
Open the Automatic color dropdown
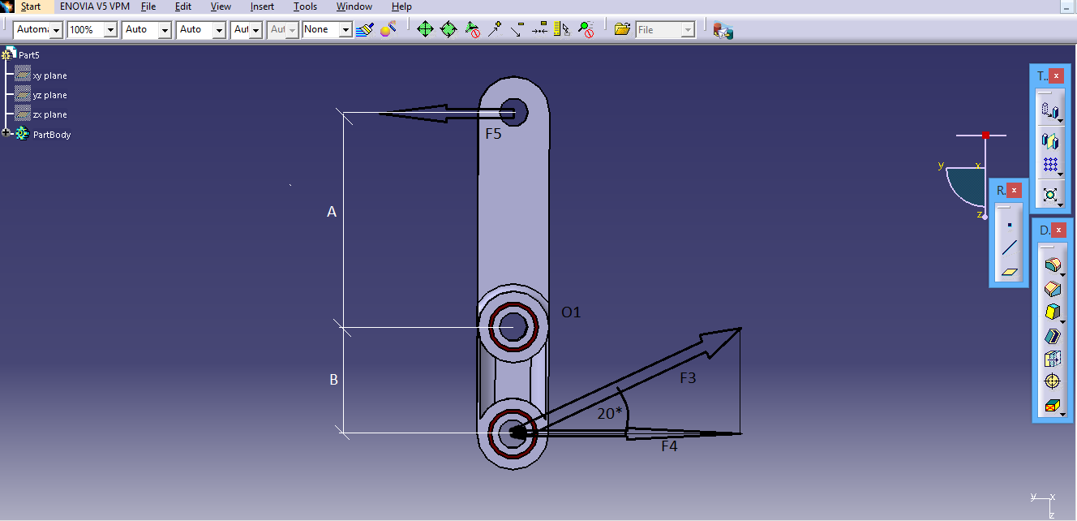pos(38,29)
